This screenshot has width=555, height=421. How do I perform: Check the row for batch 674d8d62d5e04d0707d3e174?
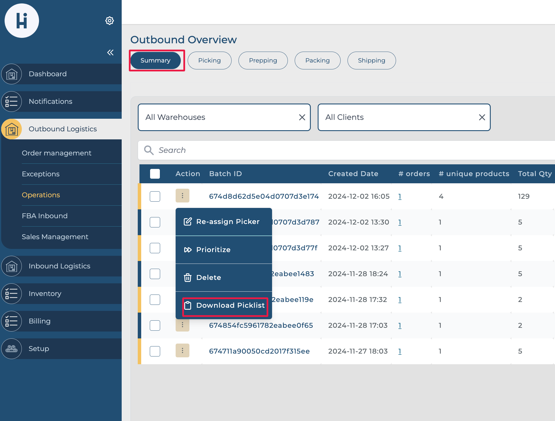(x=155, y=196)
